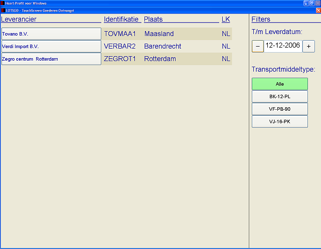Click the LOTSGO window title bar icon

3,10
